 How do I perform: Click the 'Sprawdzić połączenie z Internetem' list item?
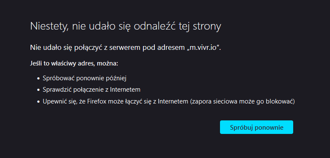coord(91,90)
